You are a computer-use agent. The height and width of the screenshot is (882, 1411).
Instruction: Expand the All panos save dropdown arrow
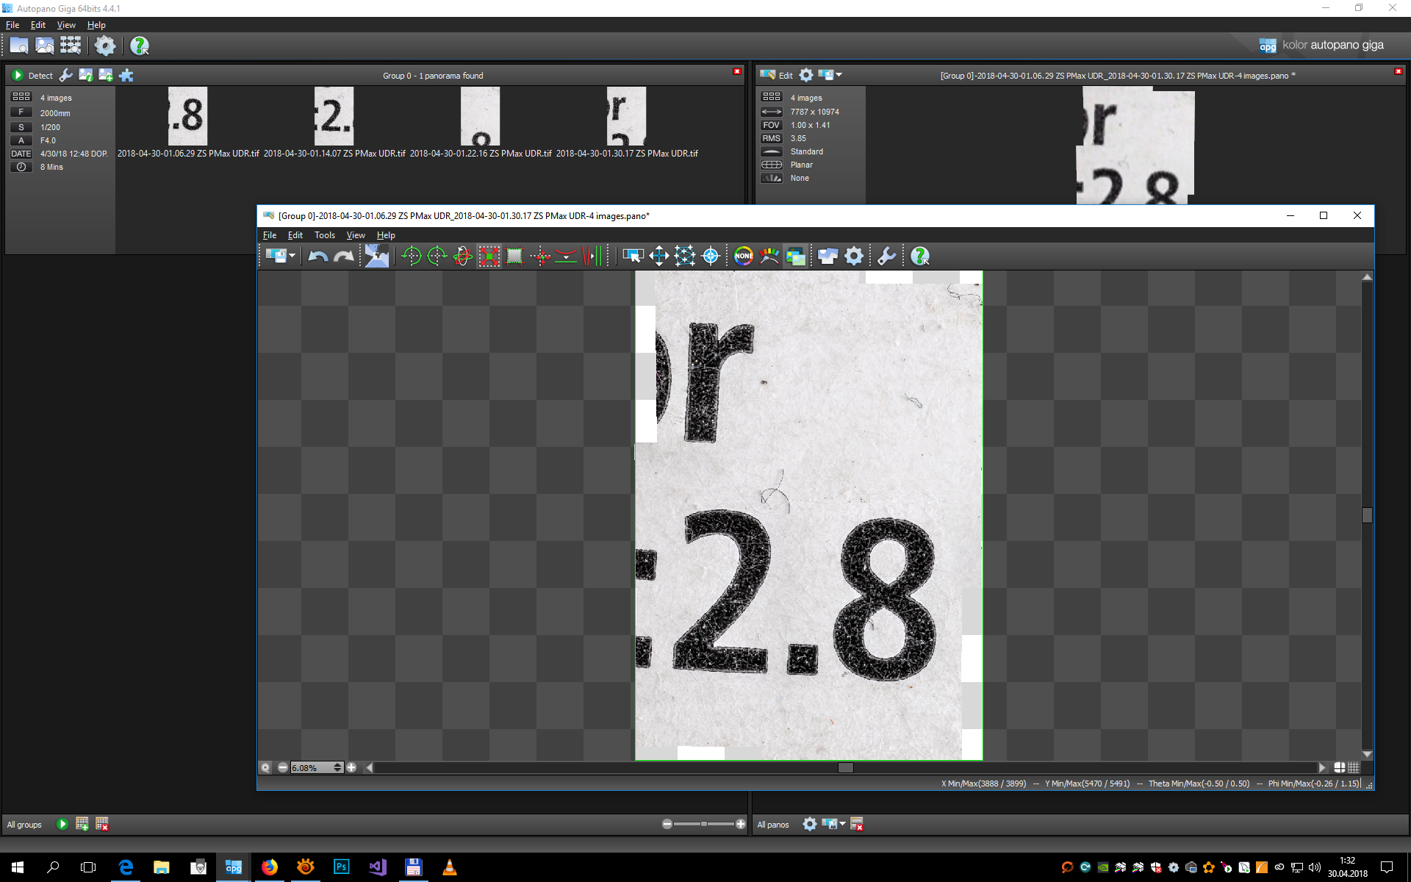(843, 824)
